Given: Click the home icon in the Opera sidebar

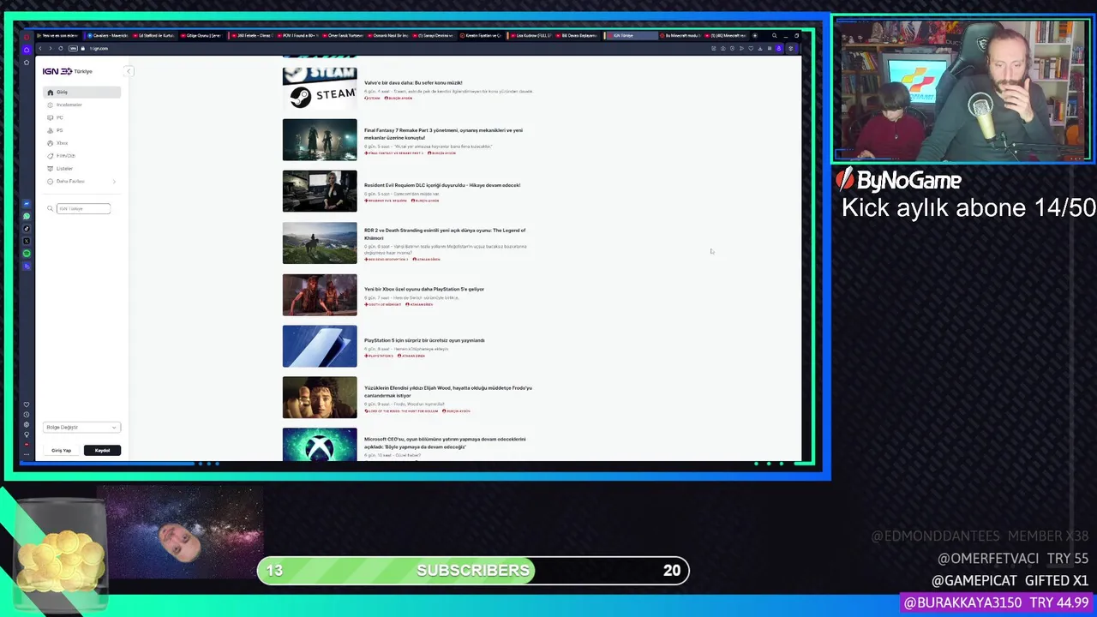Looking at the screenshot, I should [27, 50].
